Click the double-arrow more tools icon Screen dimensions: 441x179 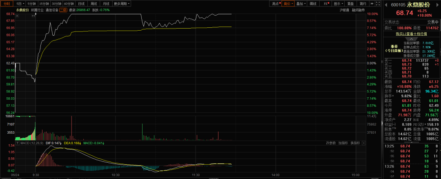372,4
